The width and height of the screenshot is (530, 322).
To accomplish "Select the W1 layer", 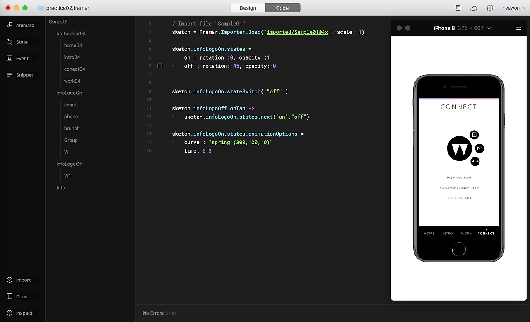I will (67, 176).
